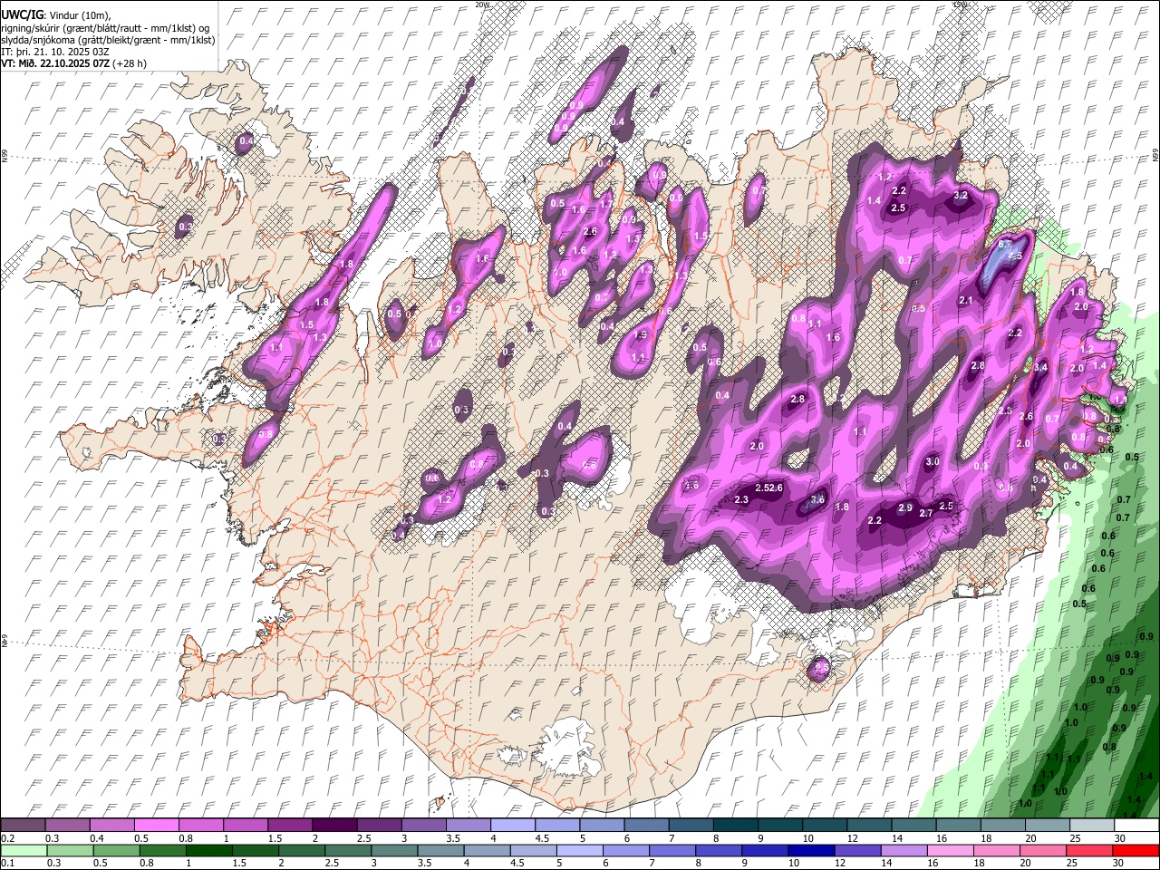
Task: Select the purple lower swatch at 12
Action: [857, 850]
